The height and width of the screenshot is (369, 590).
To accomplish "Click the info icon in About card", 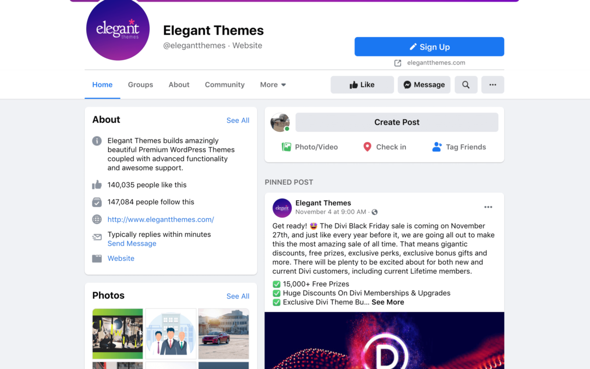I will 97,141.
